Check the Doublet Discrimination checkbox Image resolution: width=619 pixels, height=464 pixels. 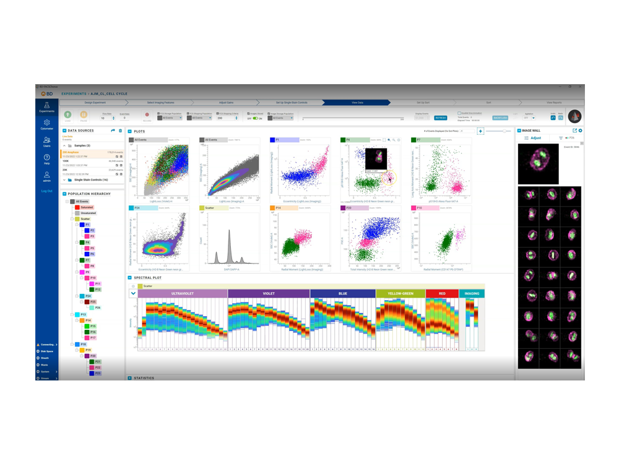pos(459,113)
